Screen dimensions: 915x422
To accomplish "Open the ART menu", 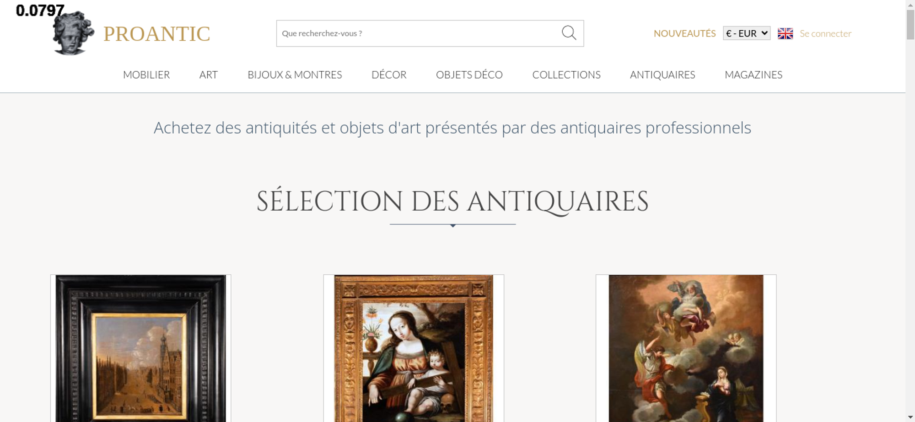I will (209, 75).
